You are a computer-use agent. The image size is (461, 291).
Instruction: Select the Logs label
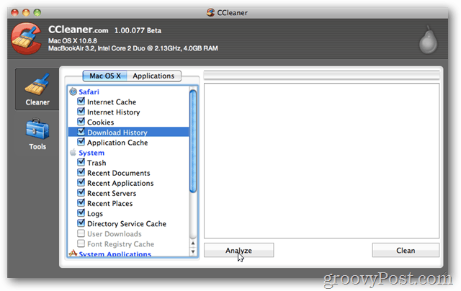95,214
